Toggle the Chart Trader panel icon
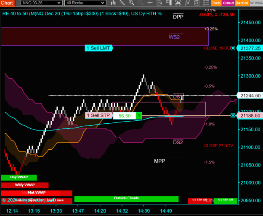Viewport: 263px width, 216px height. [169, 3]
